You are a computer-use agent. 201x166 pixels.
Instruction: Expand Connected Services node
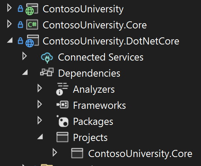tap(24, 56)
